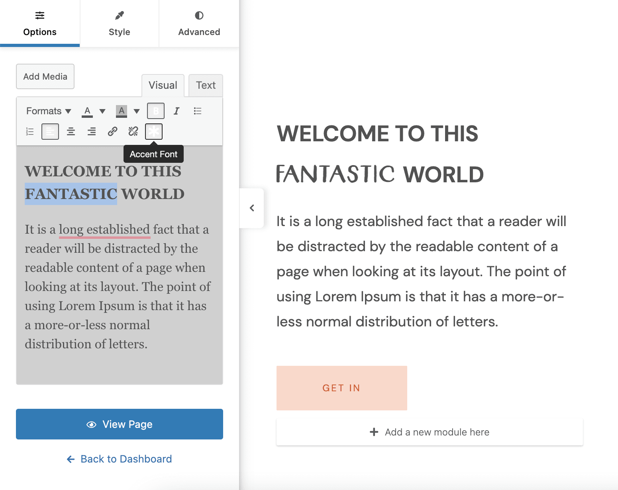Insert a bulleted list
The image size is (618, 490).
[198, 111]
